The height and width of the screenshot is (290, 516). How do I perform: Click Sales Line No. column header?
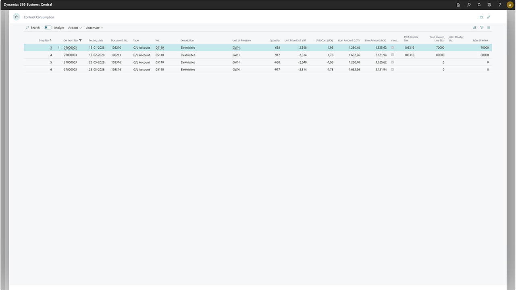(481, 40)
